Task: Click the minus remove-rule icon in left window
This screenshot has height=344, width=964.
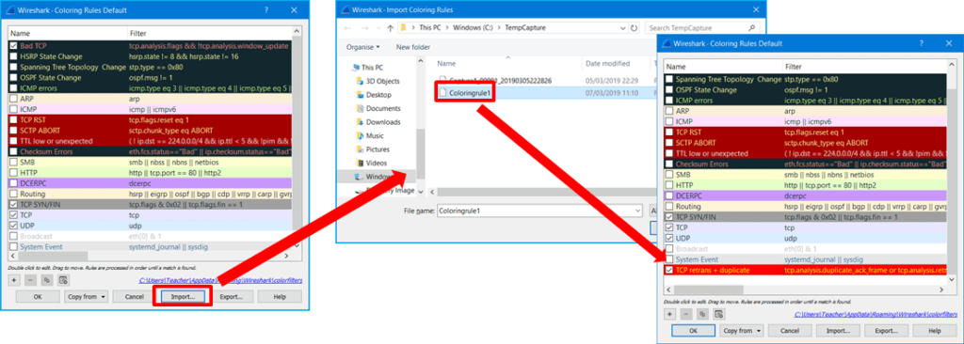Action: [31, 280]
